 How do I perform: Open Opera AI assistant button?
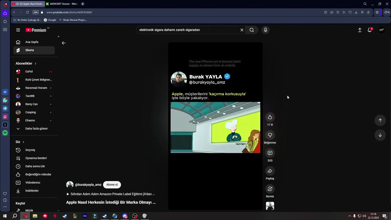387,12
